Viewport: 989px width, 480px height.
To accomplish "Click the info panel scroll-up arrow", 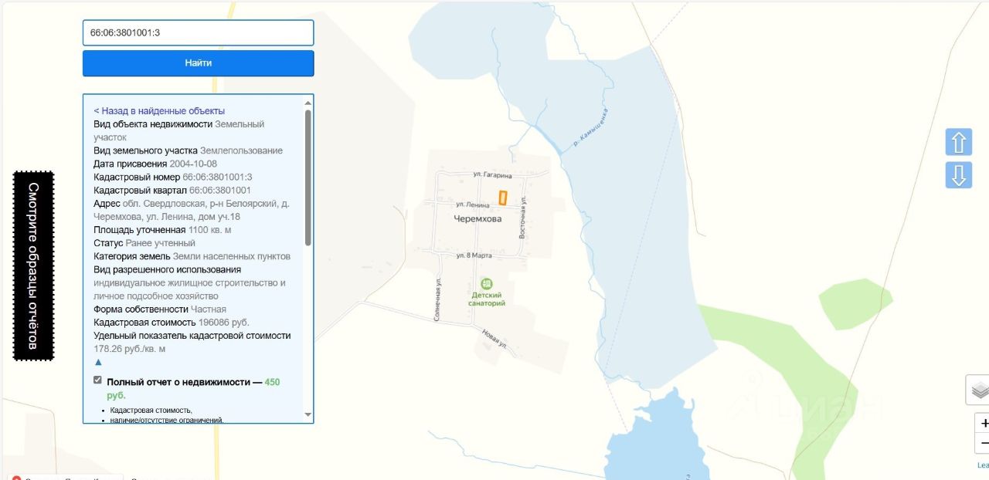I will coord(308,103).
